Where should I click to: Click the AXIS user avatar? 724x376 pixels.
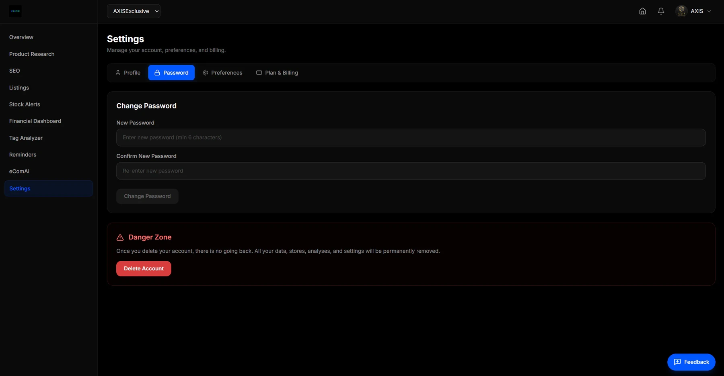681,11
